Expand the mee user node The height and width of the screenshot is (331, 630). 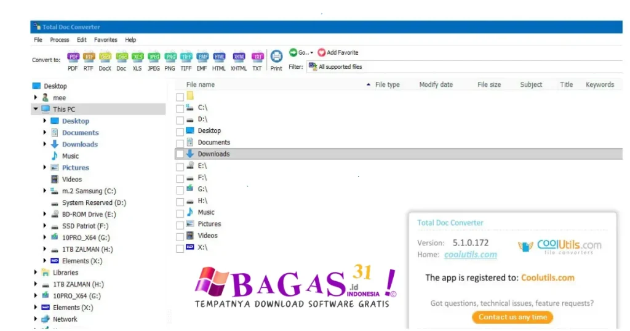coord(36,97)
